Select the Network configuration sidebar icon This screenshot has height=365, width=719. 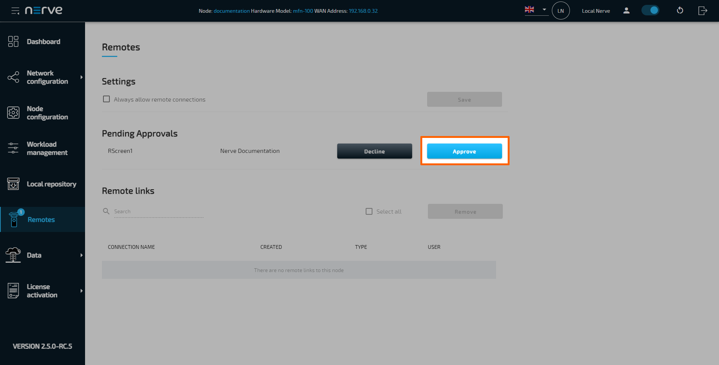[13, 77]
